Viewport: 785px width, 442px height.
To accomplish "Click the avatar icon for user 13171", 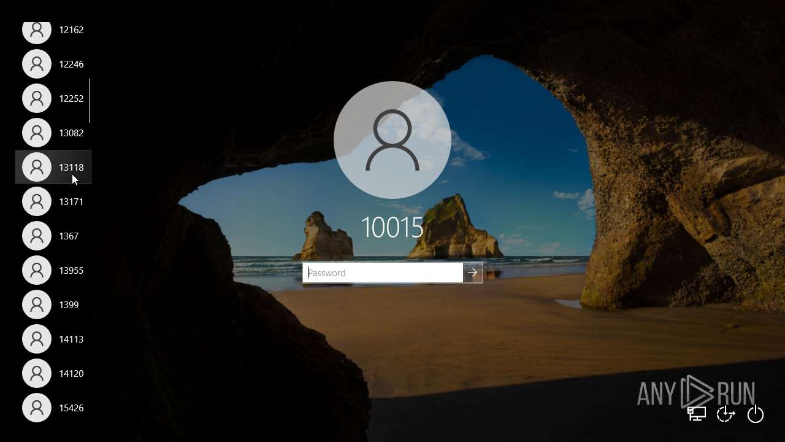I will coord(37,201).
